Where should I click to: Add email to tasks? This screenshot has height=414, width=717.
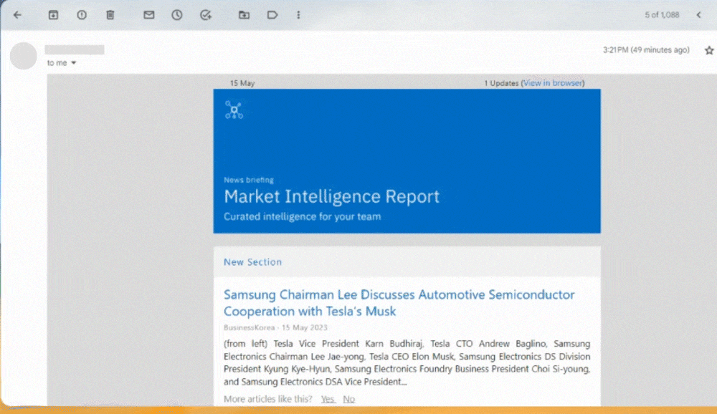[x=206, y=15]
